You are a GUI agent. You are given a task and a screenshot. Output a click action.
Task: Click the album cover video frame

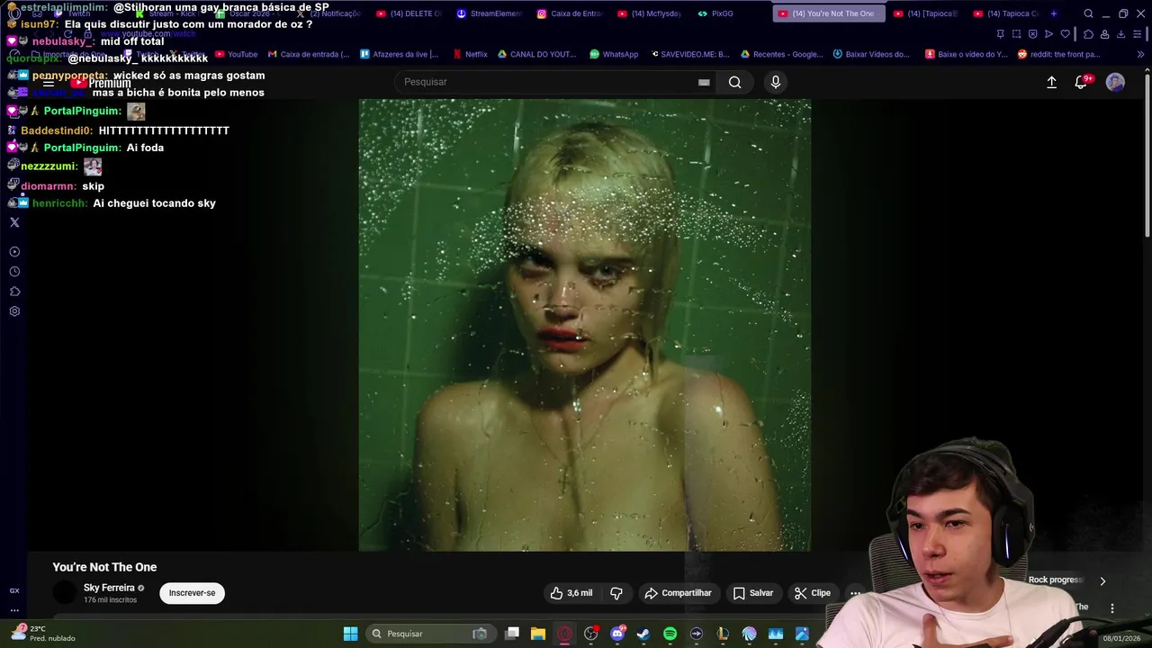pyautogui.click(x=585, y=325)
